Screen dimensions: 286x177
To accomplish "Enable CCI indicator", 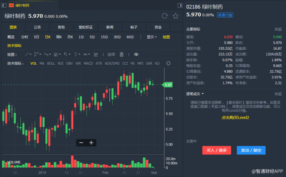I will [x=125, y=64].
